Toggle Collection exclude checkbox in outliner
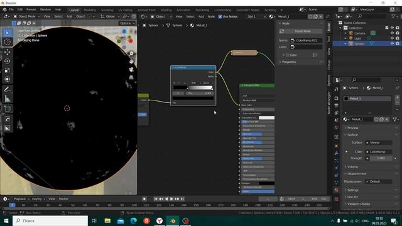402x226 pixels. tap(387, 28)
